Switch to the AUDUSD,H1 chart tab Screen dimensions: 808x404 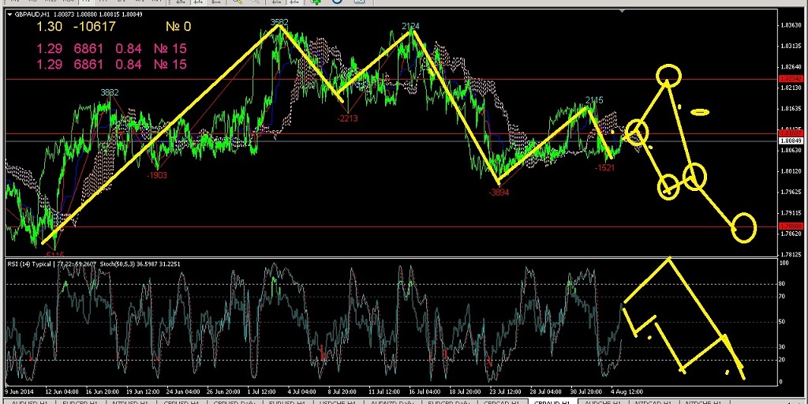click(x=22, y=402)
